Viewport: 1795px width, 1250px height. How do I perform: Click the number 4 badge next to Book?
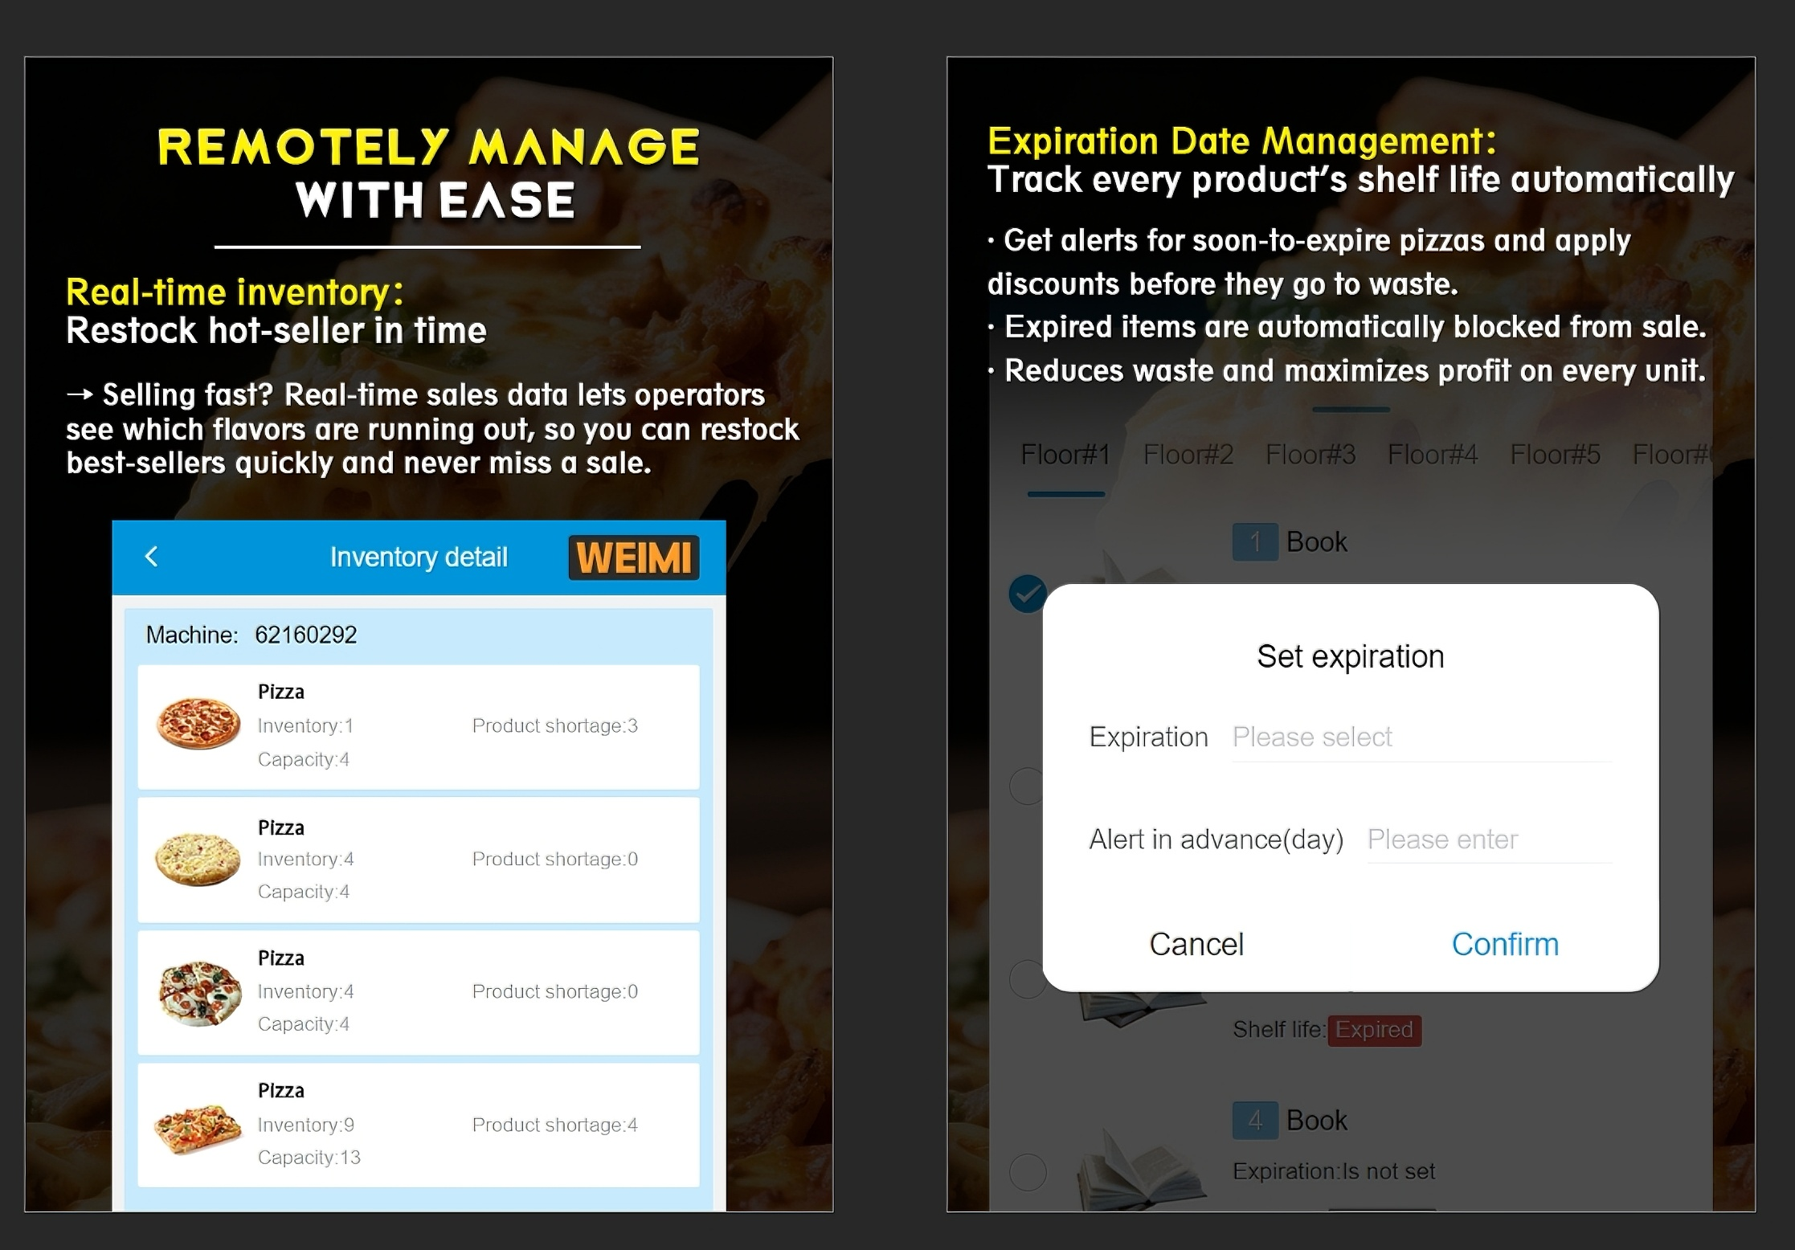click(x=1255, y=1121)
